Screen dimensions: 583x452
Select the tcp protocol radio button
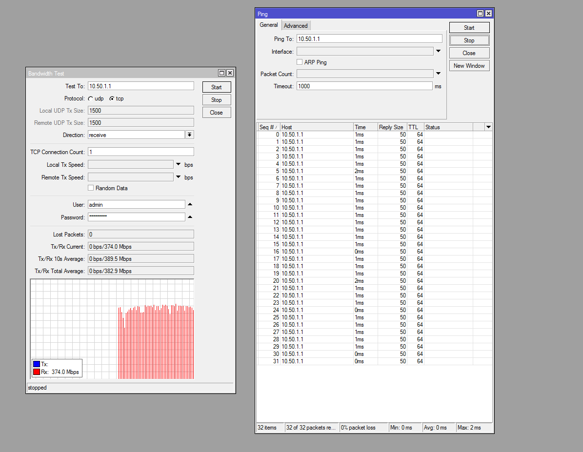[x=112, y=99]
